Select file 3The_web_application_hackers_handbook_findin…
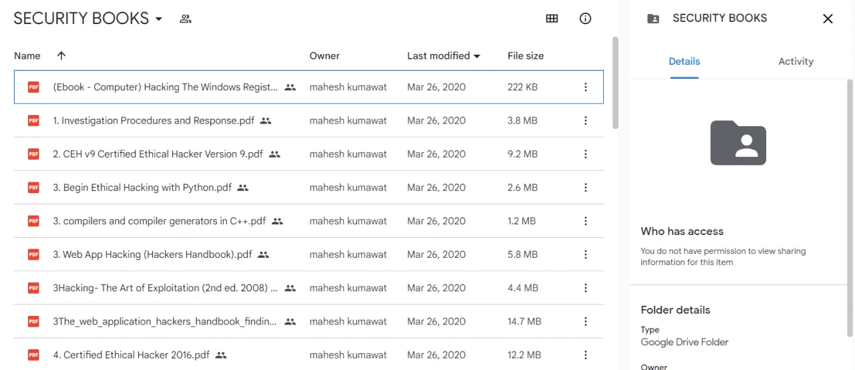The image size is (855, 370). tap(309, 321)
